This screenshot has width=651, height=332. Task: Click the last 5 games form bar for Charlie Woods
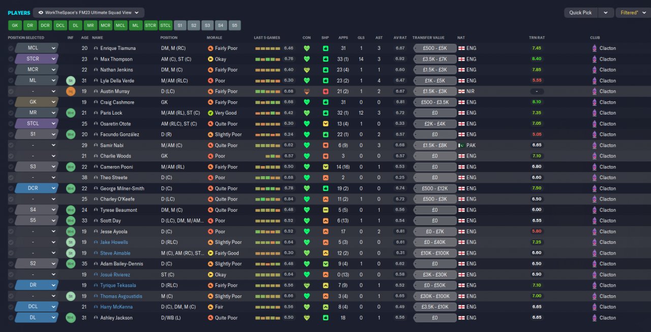pyautogui.click(x=273, y=156)
